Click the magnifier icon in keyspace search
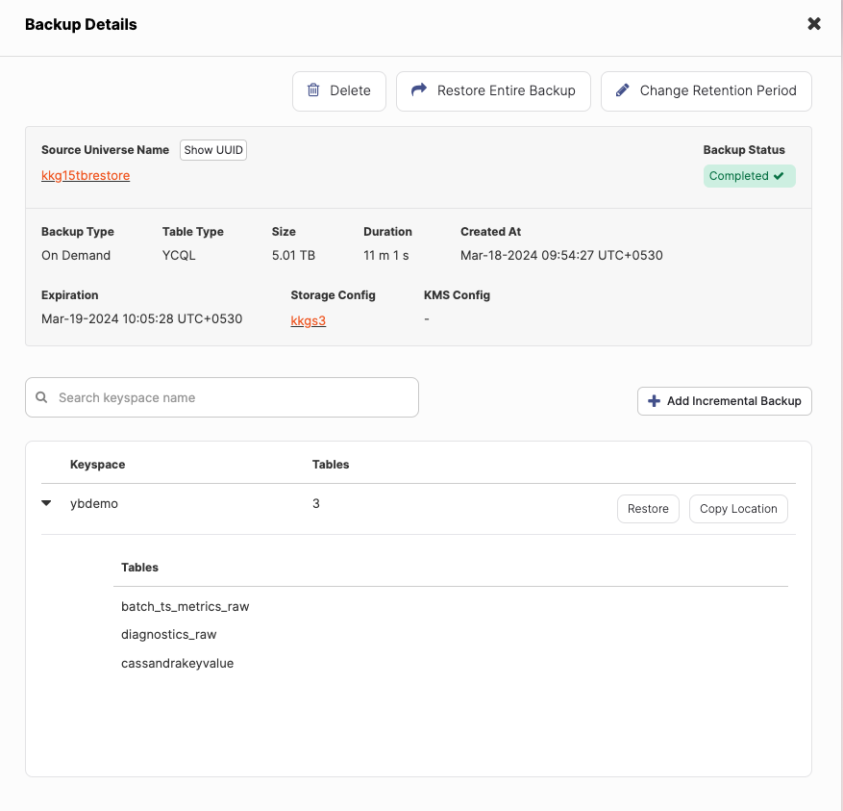Image resolution: width=843 pixels, height=811 pixels. (41, 397)
